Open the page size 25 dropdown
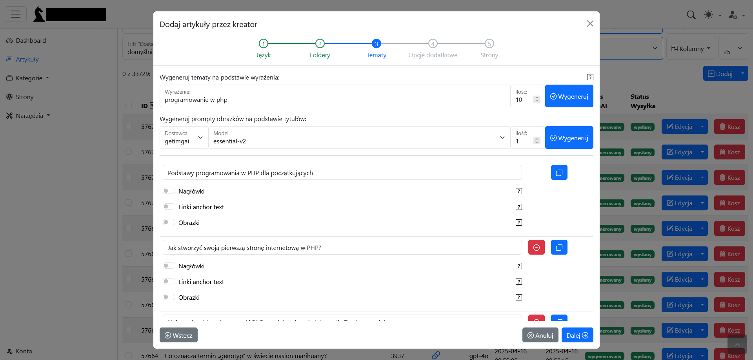Screen dimensions: 753x360 733,49
